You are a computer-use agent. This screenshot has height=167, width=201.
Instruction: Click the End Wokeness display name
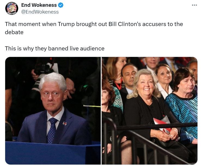pos(39,5)
